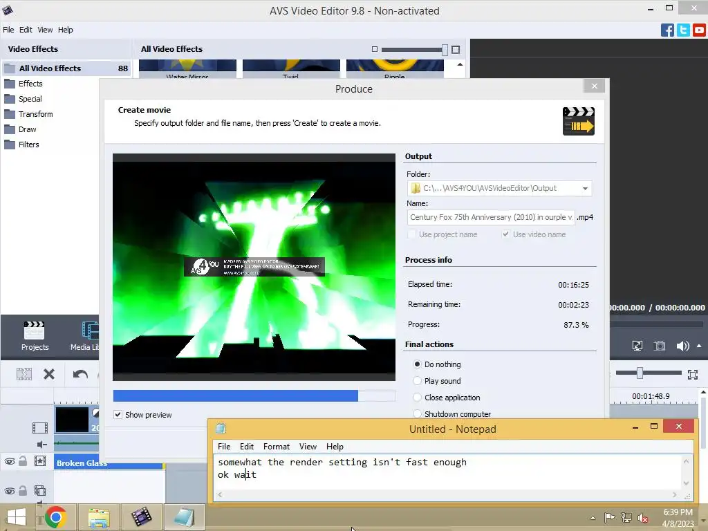Viewport: 708px width, 531px height.
Task: Click the Windows Start button
Action: pyautogui.click(x=17, y=517)
